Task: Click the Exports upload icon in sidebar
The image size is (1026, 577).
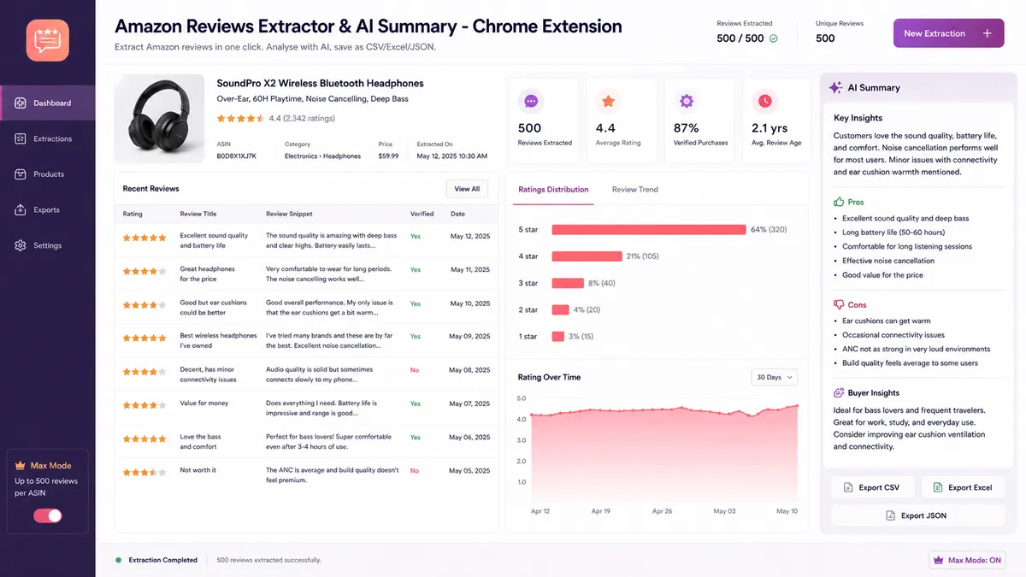Action: tap(21, 210)
